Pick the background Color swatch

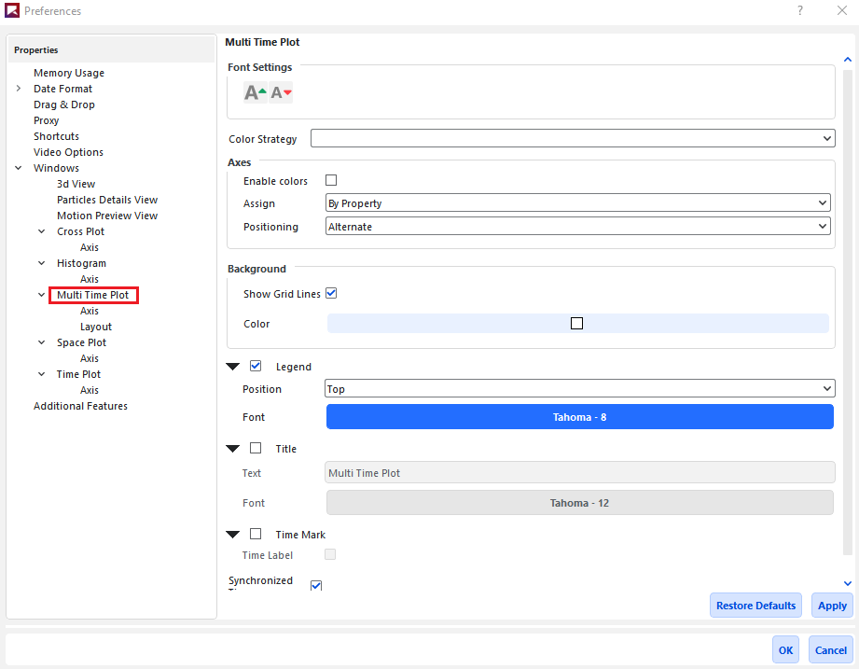(576, 324)
